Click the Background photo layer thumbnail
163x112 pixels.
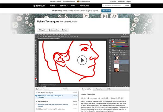[x=116, y=70]
